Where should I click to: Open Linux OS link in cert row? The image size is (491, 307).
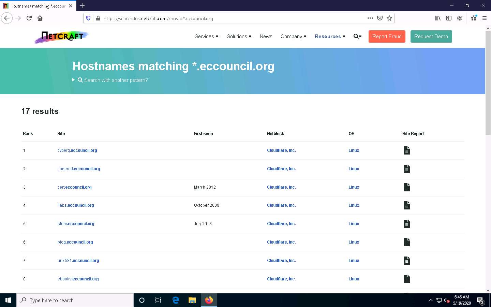point(354,187)
